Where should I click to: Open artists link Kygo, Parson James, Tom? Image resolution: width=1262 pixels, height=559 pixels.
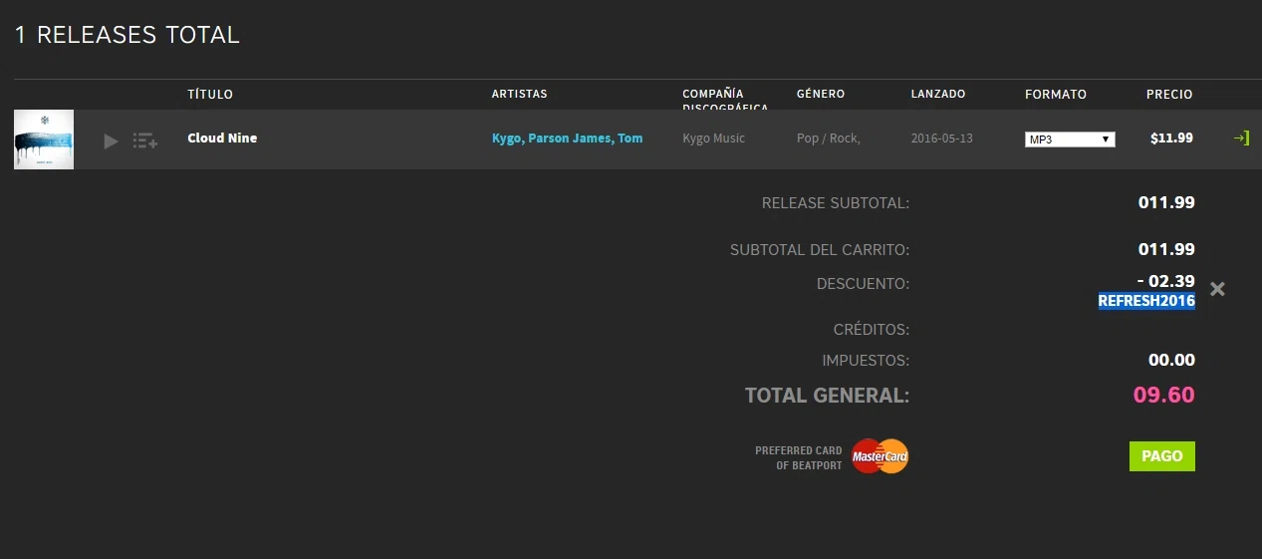click(x=568, y=139)
